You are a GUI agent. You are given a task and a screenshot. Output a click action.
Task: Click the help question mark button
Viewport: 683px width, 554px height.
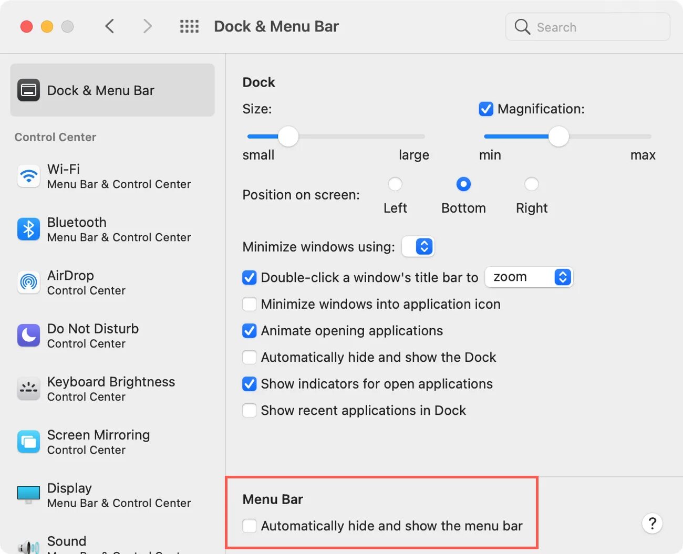pyautogui.click(x=652, y=523)
